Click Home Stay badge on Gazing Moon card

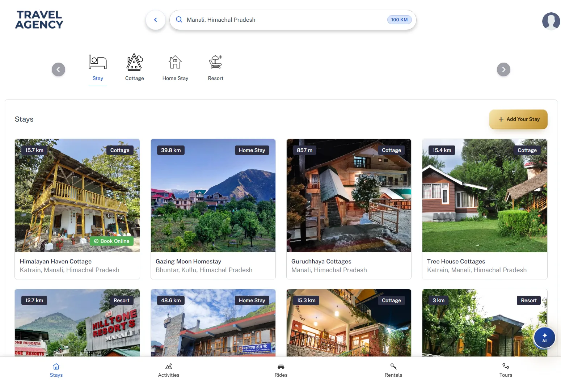pos(252,150)
